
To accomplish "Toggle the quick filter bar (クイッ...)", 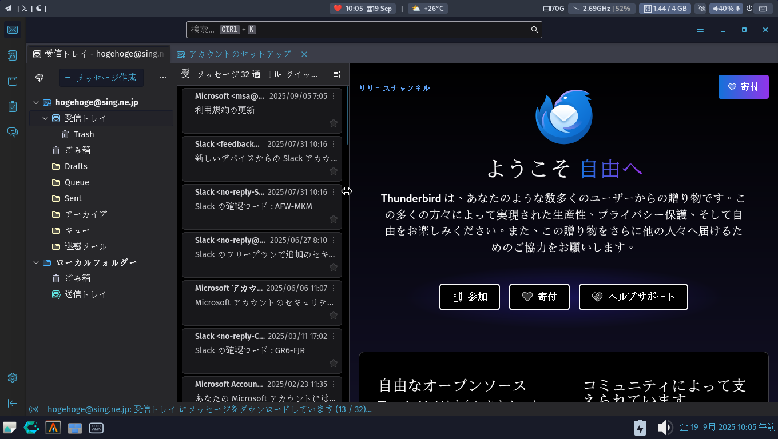I will click(x=296, y=74).
